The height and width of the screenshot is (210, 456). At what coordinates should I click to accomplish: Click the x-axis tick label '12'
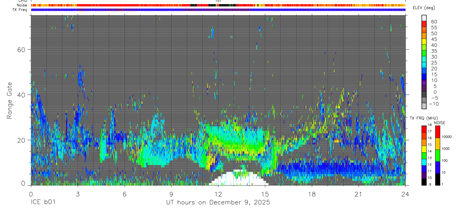(x=218, y=194)
